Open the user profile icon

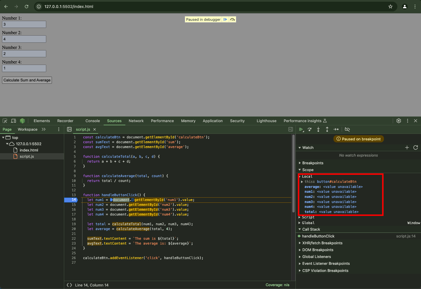[404, 7]
